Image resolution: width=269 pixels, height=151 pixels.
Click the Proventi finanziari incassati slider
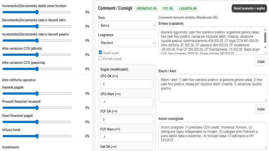coord(37,108)
